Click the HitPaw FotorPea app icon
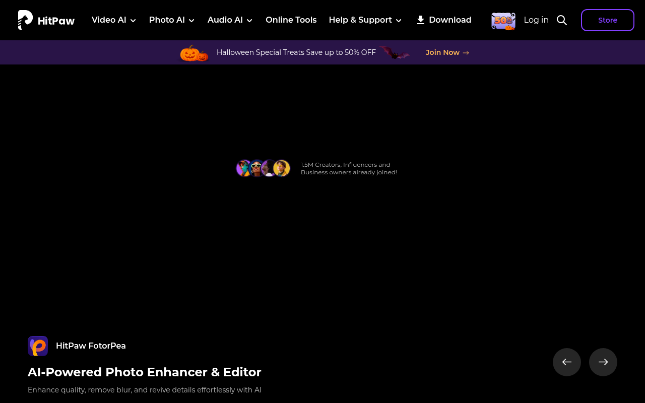Image resolution: width=645 pixels, height=403 pixels. (x=38, y=346)
